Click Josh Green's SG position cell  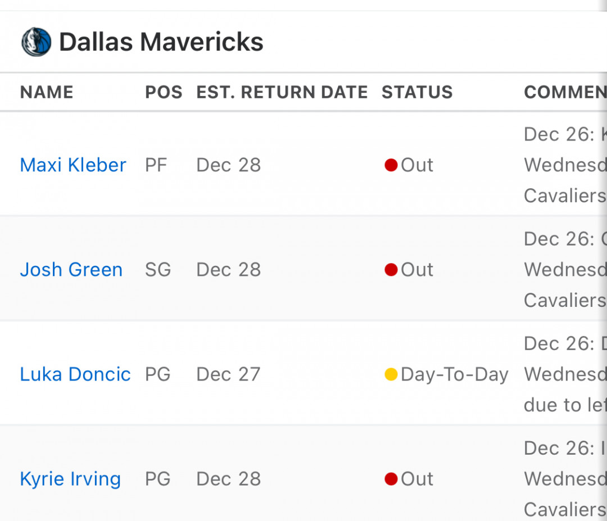157,269
